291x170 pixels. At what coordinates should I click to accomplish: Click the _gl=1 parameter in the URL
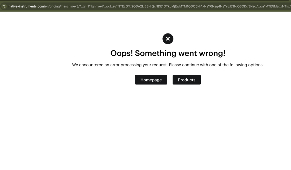click(85, 6)
